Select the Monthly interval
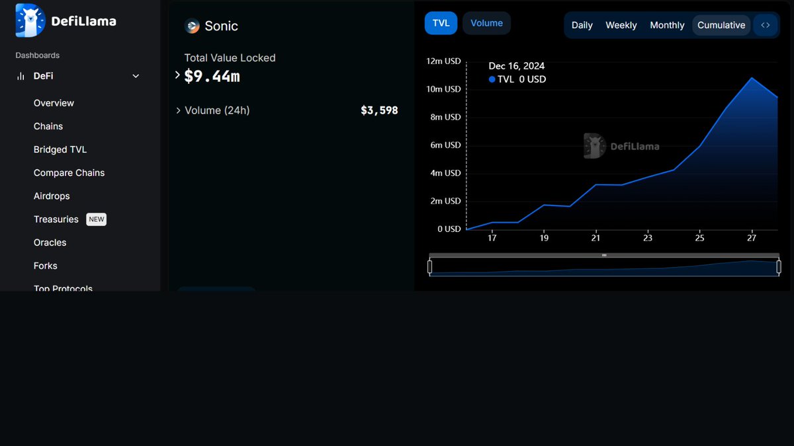Image resolution: width=794 pixels, height=446 pixels. tap(667, 25)
